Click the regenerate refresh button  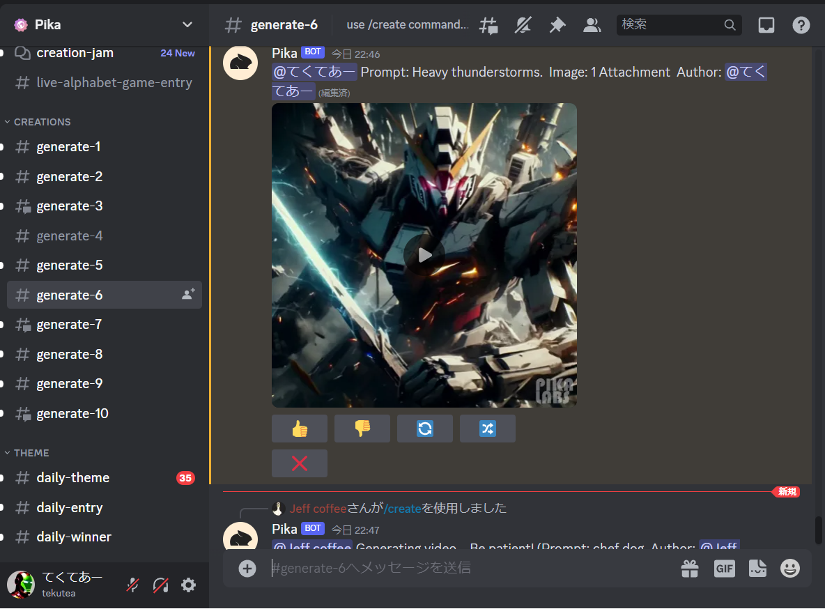pyautogui.click(x=424, y=429)
